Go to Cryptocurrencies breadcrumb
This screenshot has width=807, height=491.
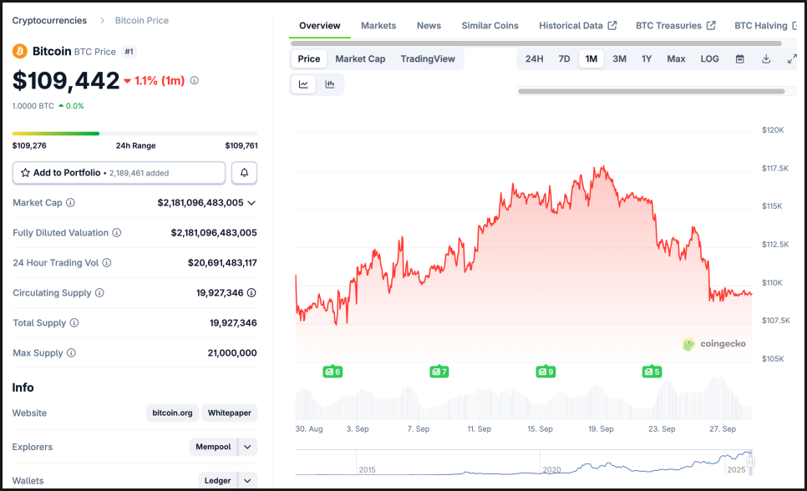(49, 21)
